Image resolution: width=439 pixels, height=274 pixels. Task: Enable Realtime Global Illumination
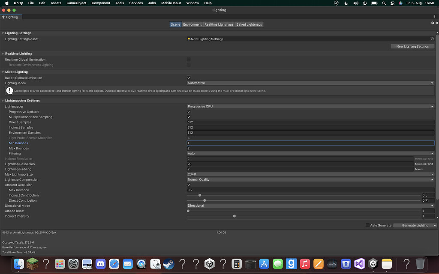(x=188, y=60)
